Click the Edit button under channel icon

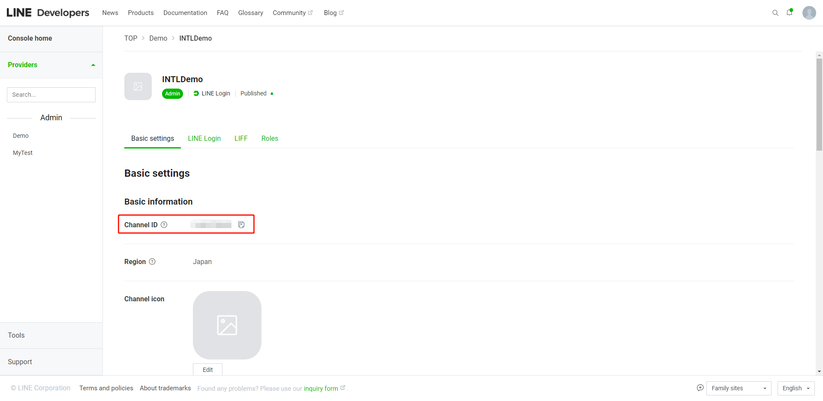(x=207, y=370)
